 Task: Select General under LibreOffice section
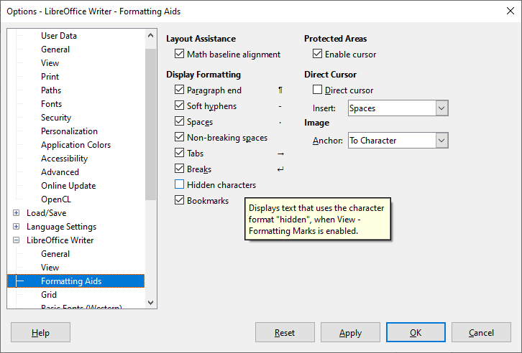[x=55, y=50]
